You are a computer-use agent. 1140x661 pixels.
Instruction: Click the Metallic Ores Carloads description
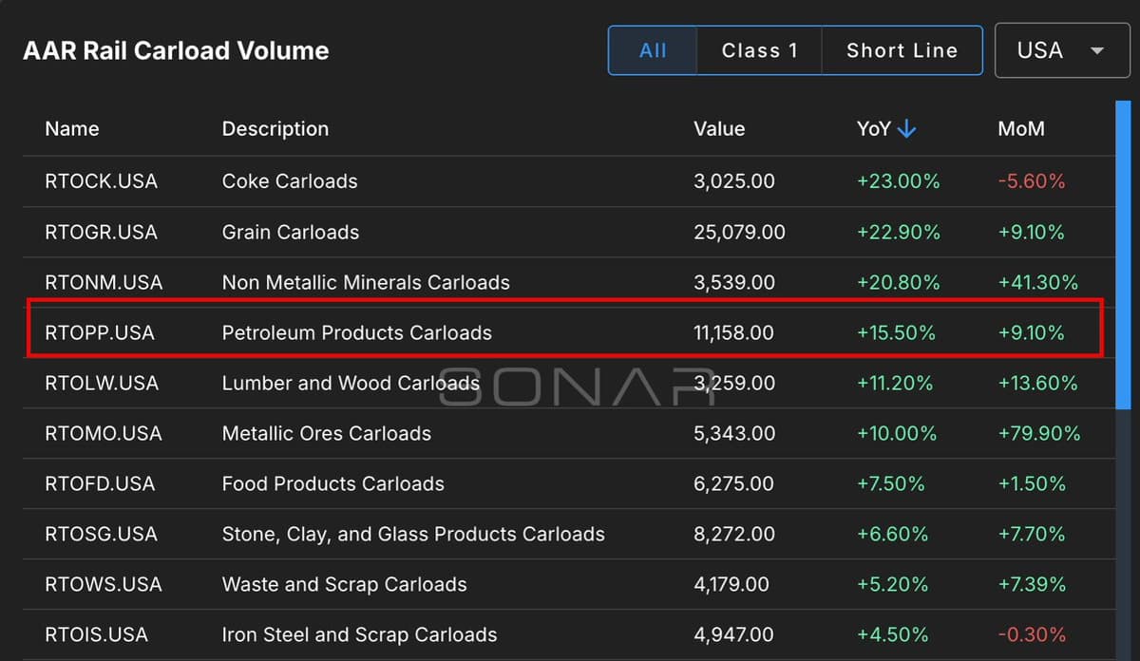point(327,433)
